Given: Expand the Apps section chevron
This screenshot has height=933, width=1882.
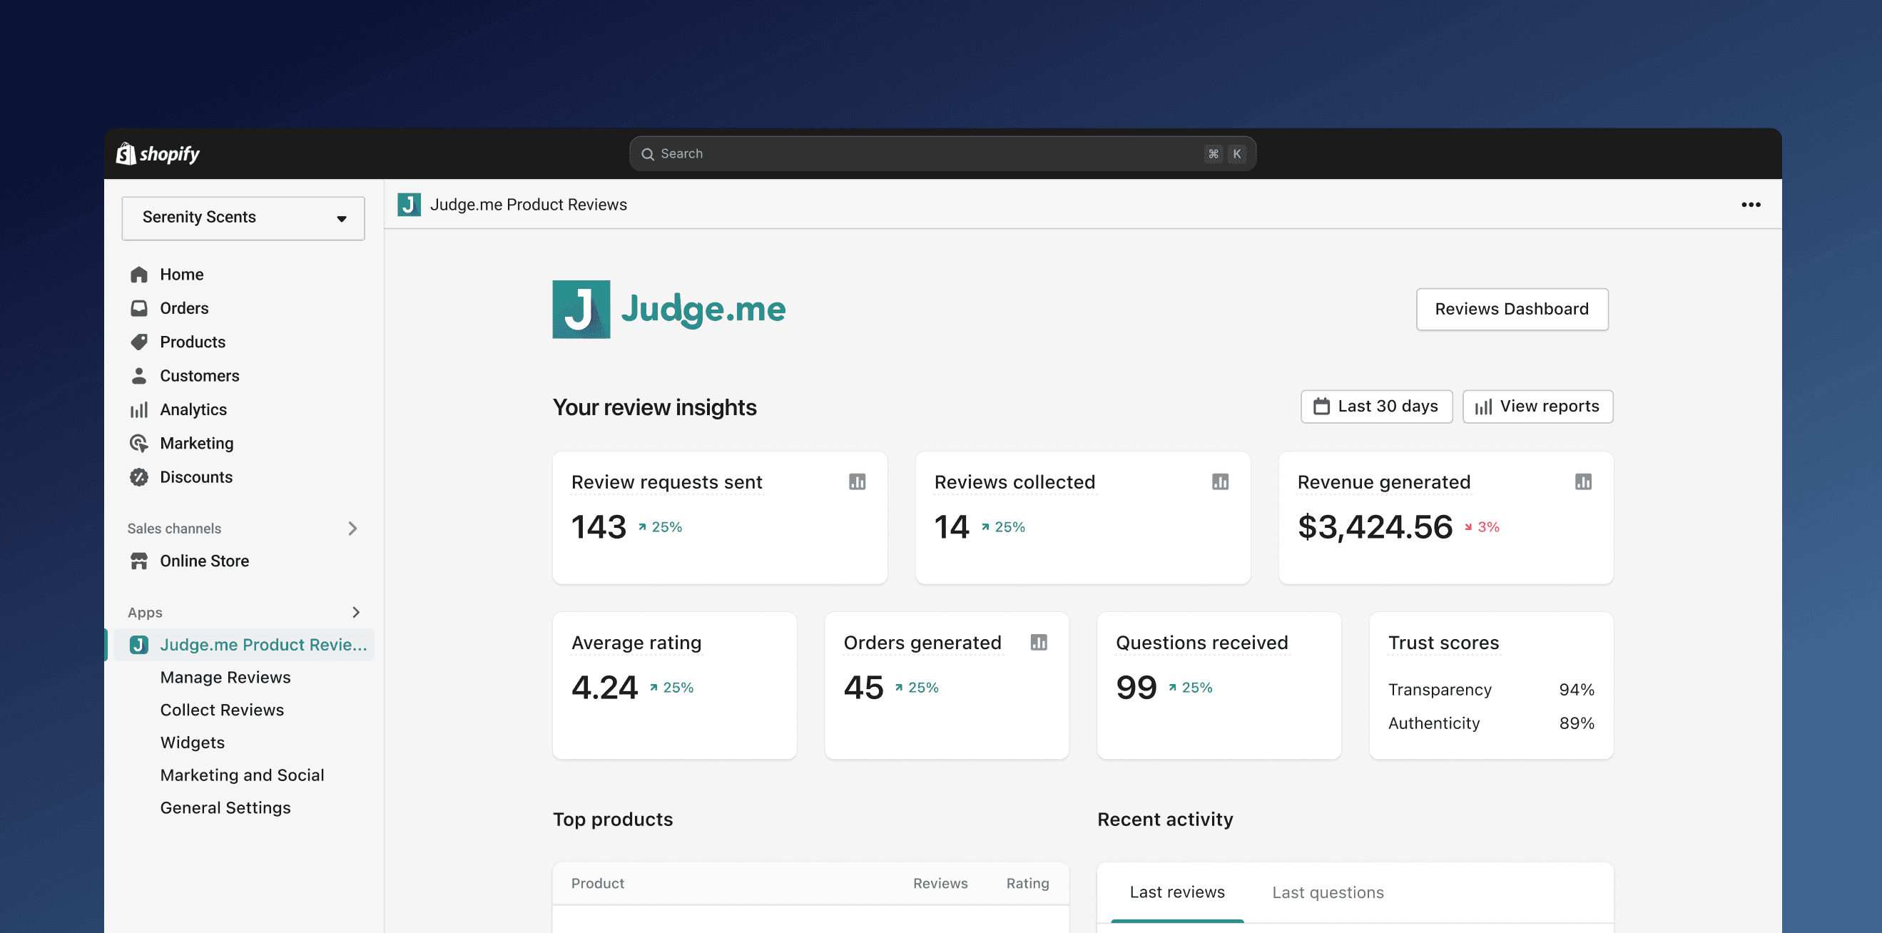Looking at the screenshot, I should 356,612.
